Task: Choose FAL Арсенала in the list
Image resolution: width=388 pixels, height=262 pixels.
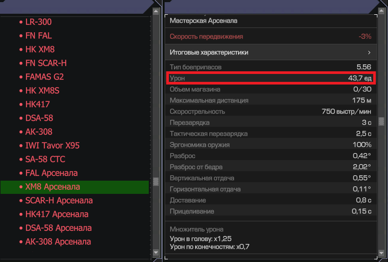Action: pyautogui.click(x=51, y=173)
